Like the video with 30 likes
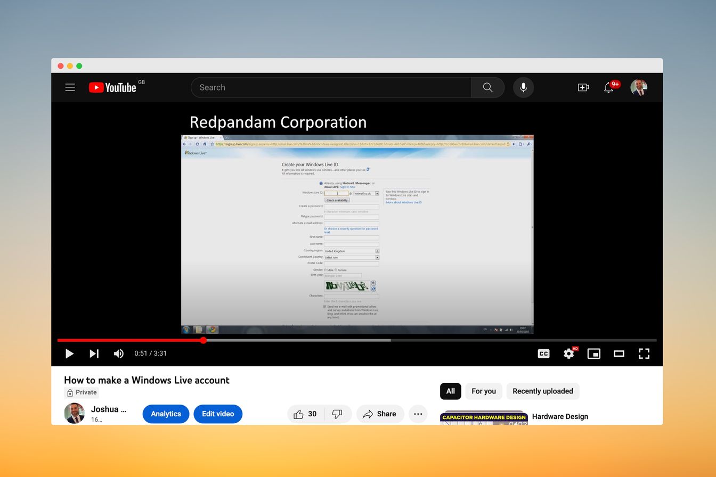Viewport: 716px width, 477px height. click(x=305, y=414)
